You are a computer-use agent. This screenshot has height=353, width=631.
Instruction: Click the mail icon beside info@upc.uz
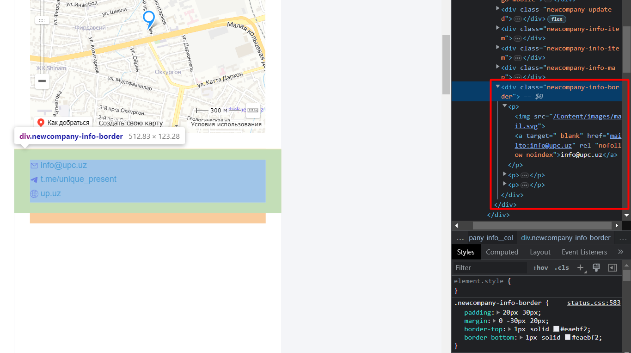click(x=34, y=166)
